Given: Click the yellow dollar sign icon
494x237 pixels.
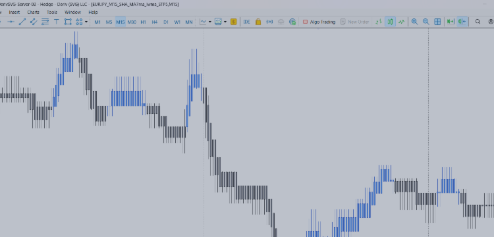Looking at the screenshot, I should tap(233, 22).
